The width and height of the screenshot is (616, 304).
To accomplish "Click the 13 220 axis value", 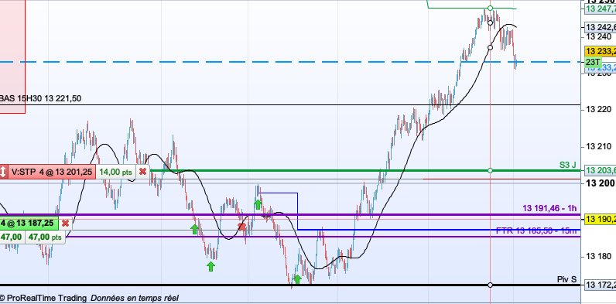I will [x=599, y=110].
